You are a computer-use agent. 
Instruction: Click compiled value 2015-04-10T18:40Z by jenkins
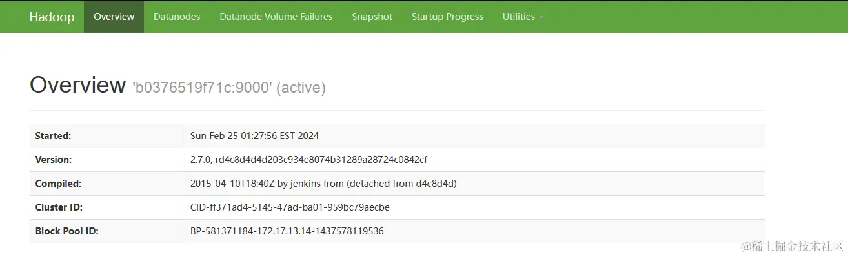pyautogui.click(x=323, y=184)
